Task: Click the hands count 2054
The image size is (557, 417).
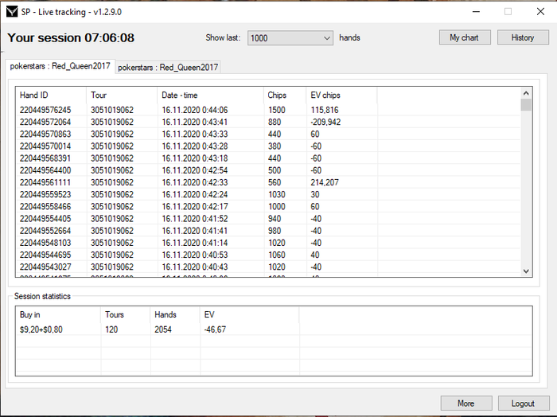Action: click(x=163, y=329)
